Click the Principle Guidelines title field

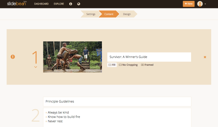117,102
